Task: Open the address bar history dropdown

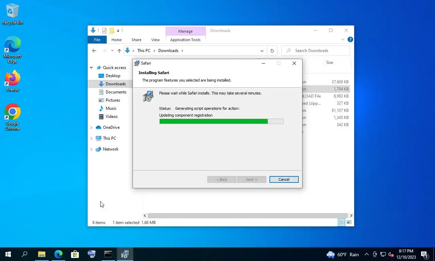Action: 262,51
